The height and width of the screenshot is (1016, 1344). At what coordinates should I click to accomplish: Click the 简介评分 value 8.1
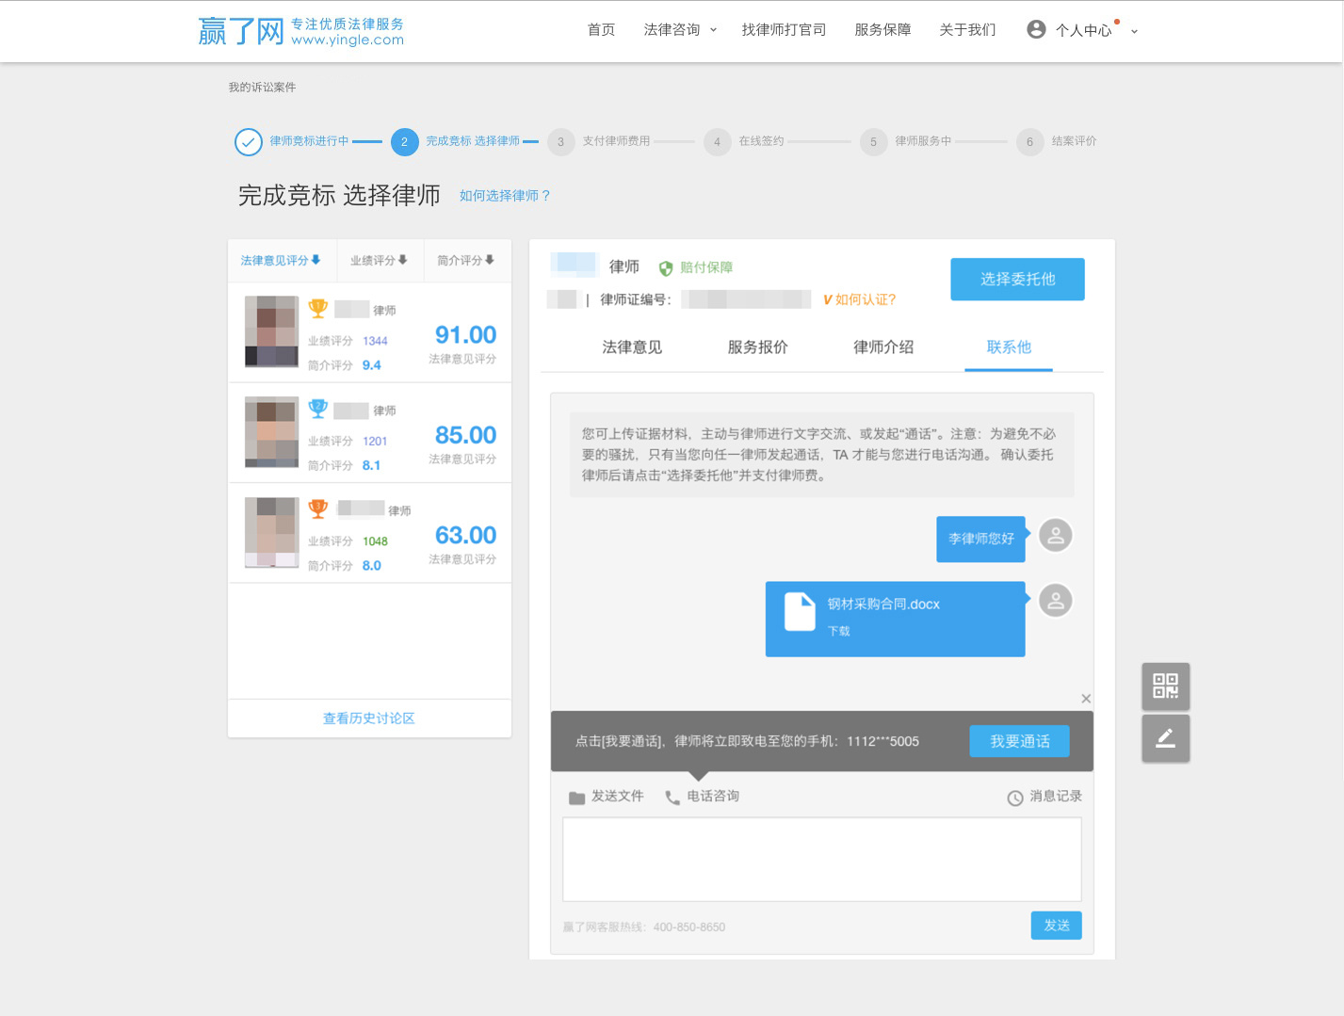[372, 465]
